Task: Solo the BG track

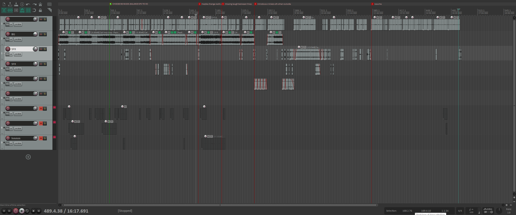Action: pos(45,34)
